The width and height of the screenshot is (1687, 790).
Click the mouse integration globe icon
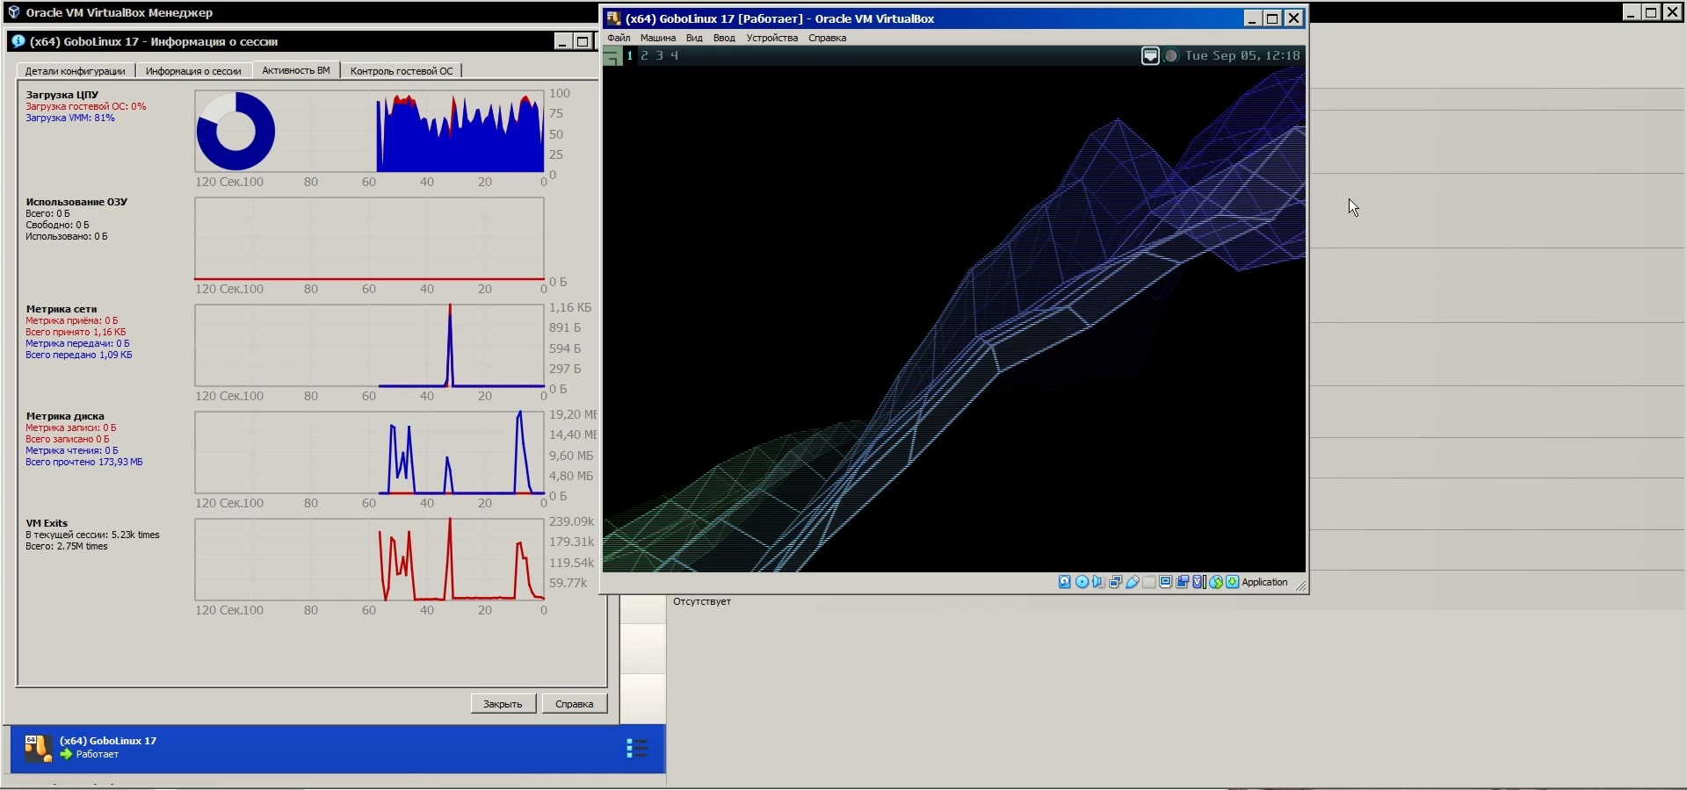click(x=1216, y=582)
